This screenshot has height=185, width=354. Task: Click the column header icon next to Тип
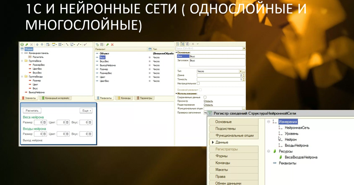pos(150,49)
